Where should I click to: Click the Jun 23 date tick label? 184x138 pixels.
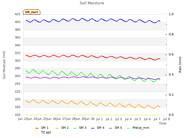23,119
